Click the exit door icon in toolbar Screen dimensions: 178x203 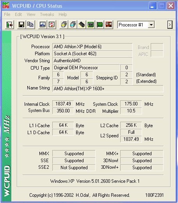click(9, 24)
